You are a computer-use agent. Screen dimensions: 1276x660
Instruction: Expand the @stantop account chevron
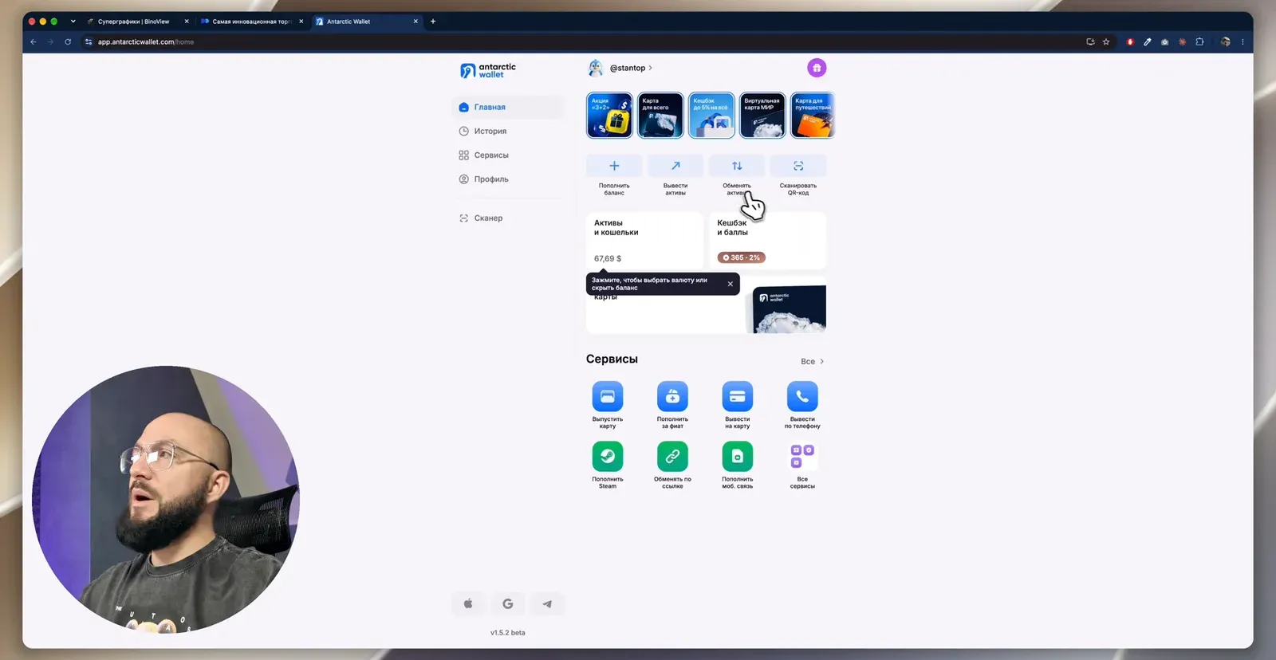pos(651,68)
